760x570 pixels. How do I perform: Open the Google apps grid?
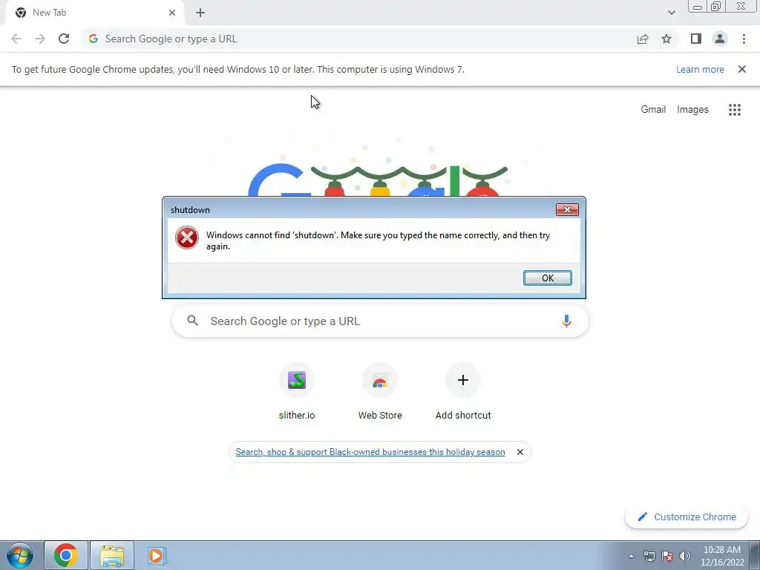click(x=734, y=110)
